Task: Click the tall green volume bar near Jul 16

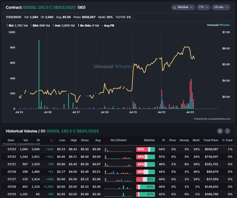Action: click(x=39, y=74)
